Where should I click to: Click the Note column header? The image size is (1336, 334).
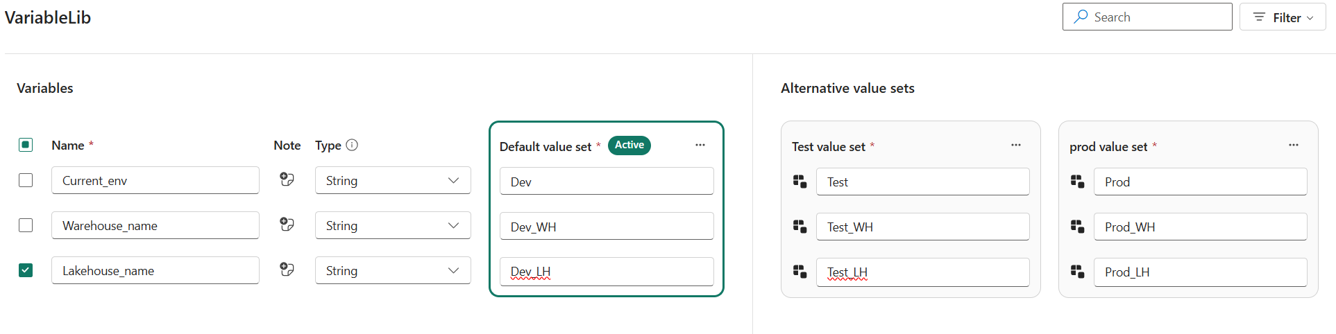[287, 145]
